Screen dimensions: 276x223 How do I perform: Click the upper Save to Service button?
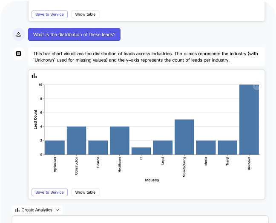click(50, 14)
